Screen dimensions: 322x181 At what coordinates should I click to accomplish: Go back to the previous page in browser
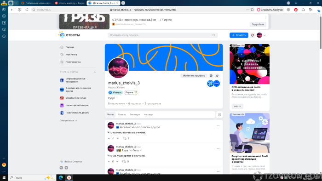12,10
